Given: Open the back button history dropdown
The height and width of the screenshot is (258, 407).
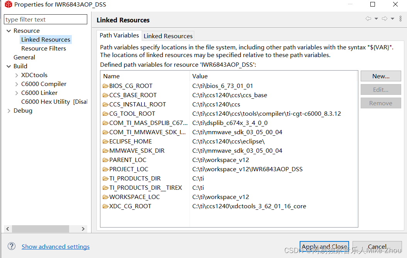Looking at the screenshot, I should (x=376, y=19).
